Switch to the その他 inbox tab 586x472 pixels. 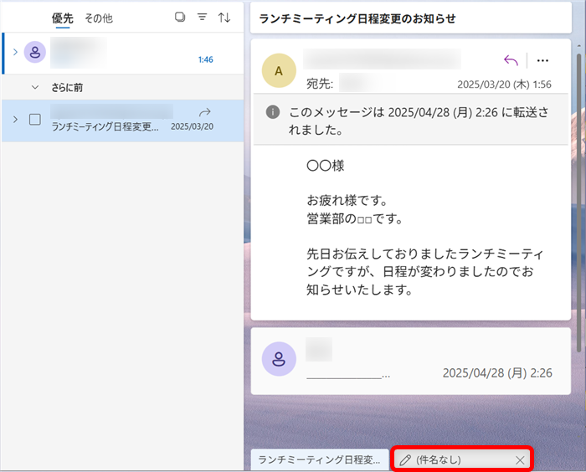(x=99, y=18)
